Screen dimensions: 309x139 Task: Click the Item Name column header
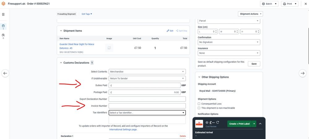click(x=64, y=38)
